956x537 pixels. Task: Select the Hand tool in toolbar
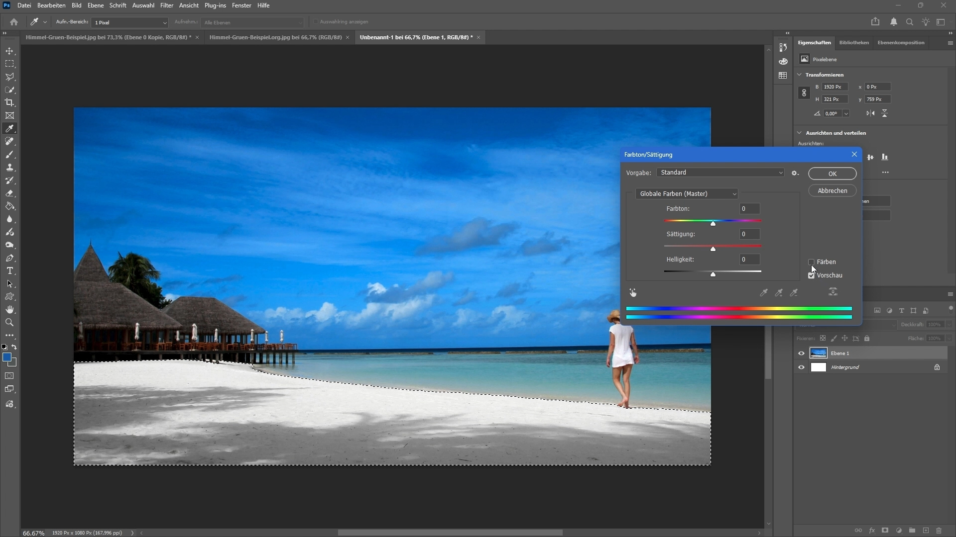click(x=9, y=310)
